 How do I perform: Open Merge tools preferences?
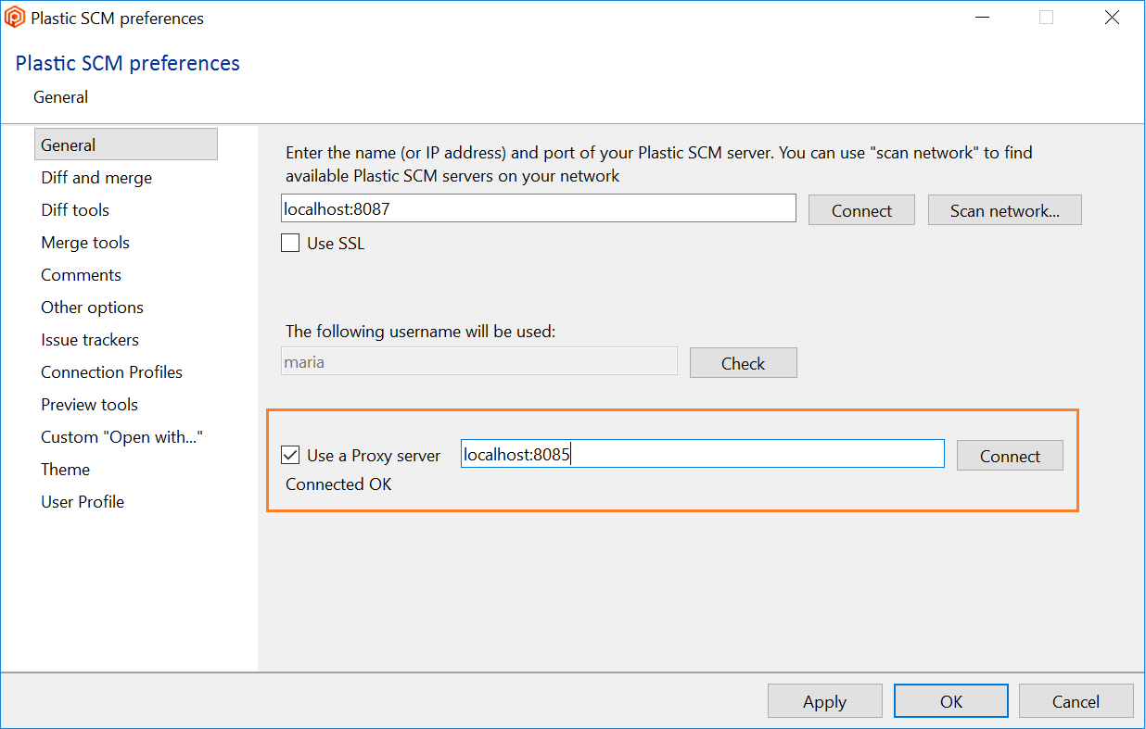click(x=85, y=243)
